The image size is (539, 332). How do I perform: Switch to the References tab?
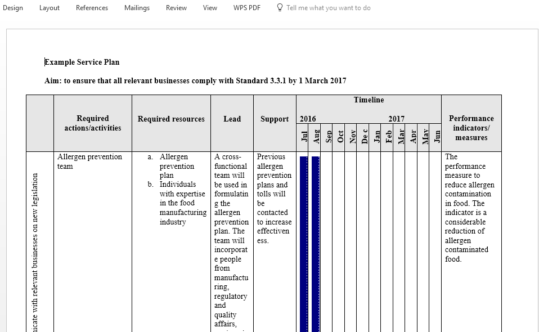point(92,7)
